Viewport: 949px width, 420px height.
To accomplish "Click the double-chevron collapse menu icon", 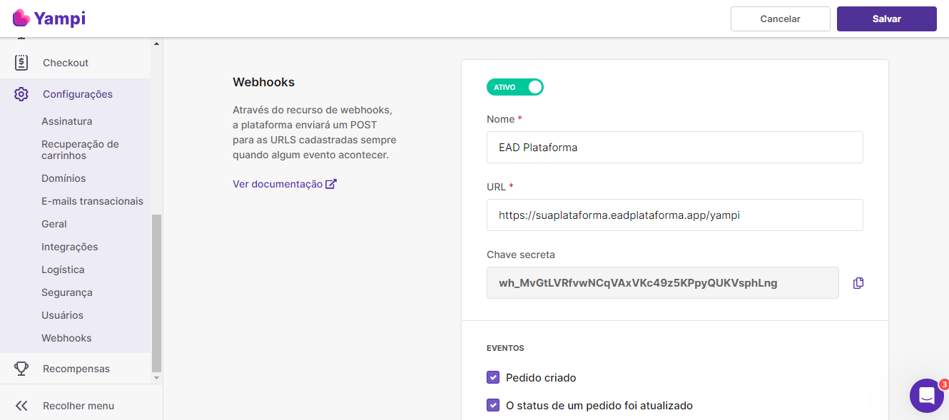I will tap(21, 406).
